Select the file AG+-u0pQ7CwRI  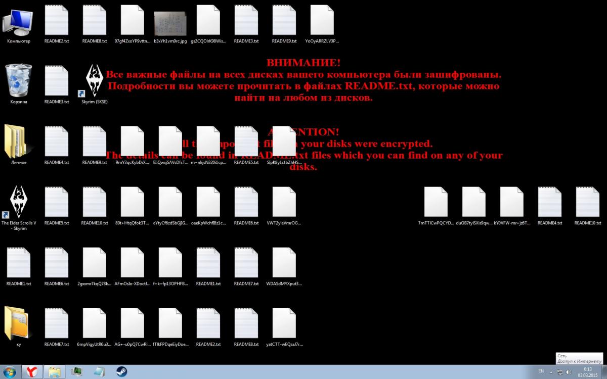point(132,327)
